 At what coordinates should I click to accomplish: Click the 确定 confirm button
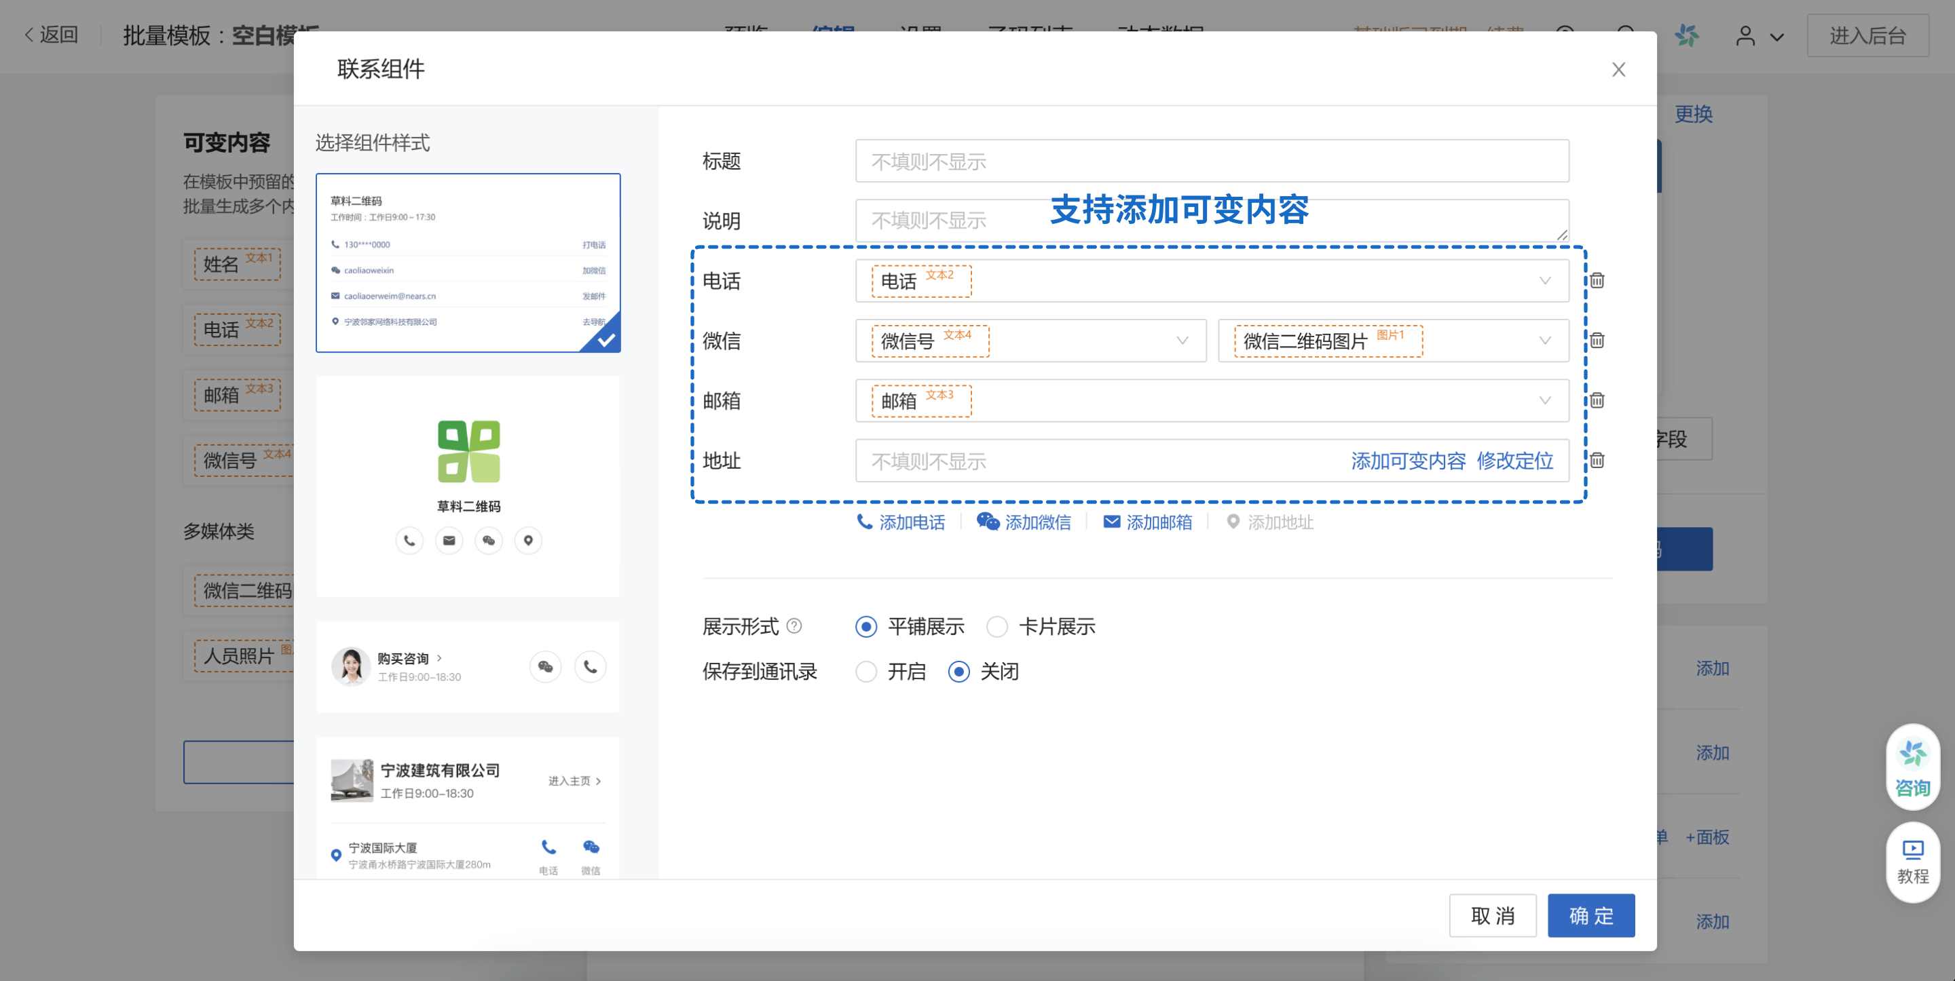[1590, 916]
